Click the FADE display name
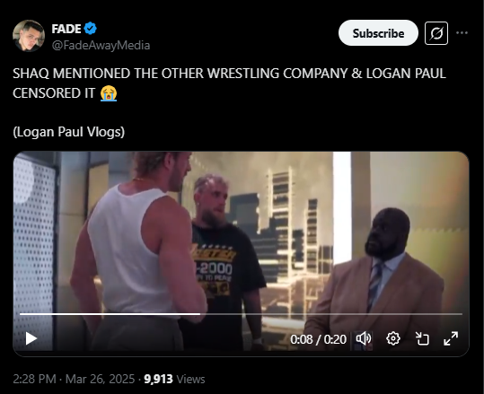Viewport: 484px width, 394px height. click(66, 29)
